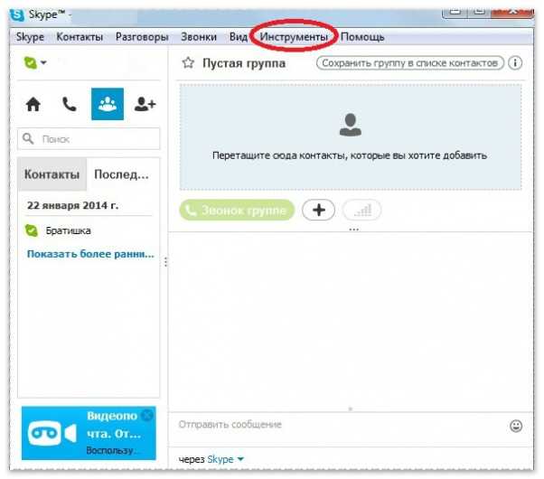Click Сохранить группу в списке контактов button
The height and width of the screenshot is (479, 544).
pos(409,63)
